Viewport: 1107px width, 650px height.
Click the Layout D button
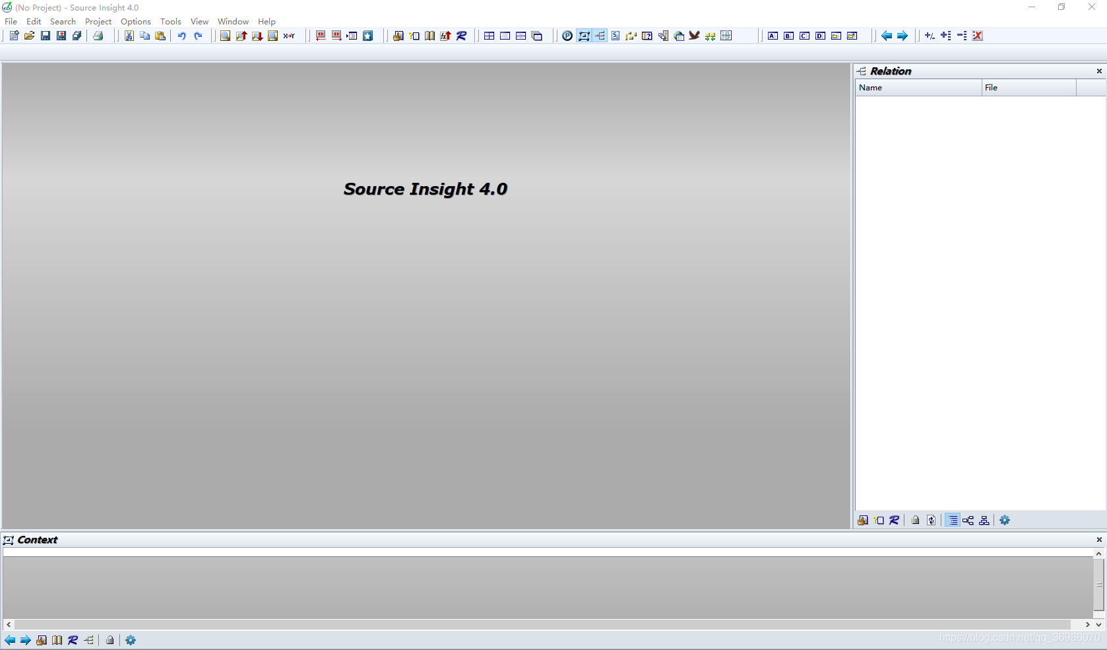[821, 36]
